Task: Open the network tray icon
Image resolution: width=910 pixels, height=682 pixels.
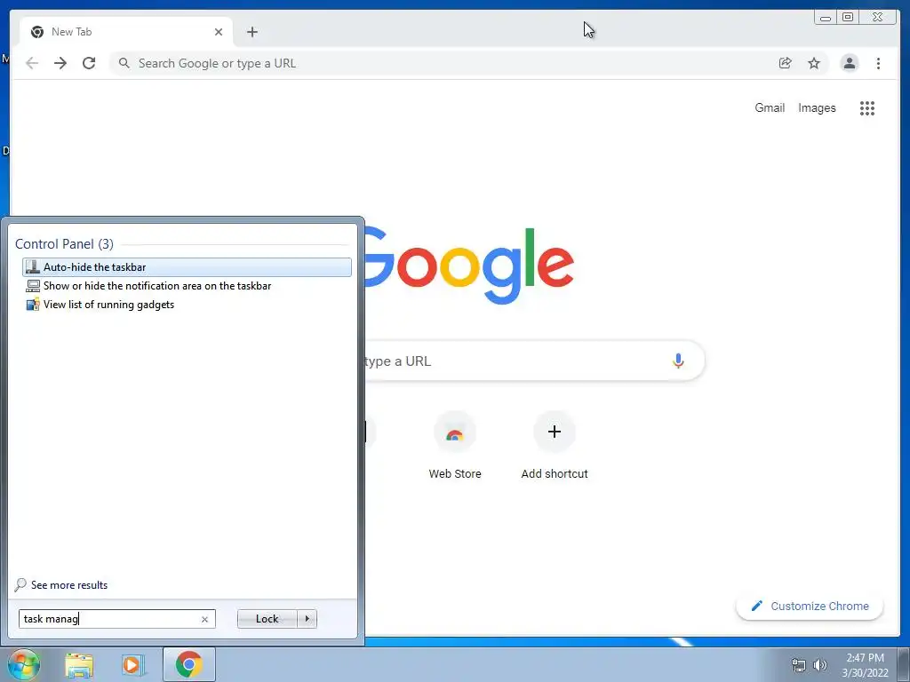Action: click(x=799, y=665)
